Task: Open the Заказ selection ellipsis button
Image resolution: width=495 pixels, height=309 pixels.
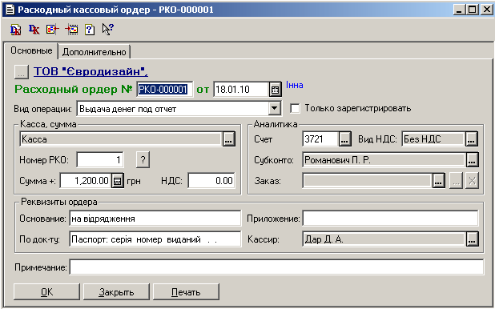Action: click(438, 181)
